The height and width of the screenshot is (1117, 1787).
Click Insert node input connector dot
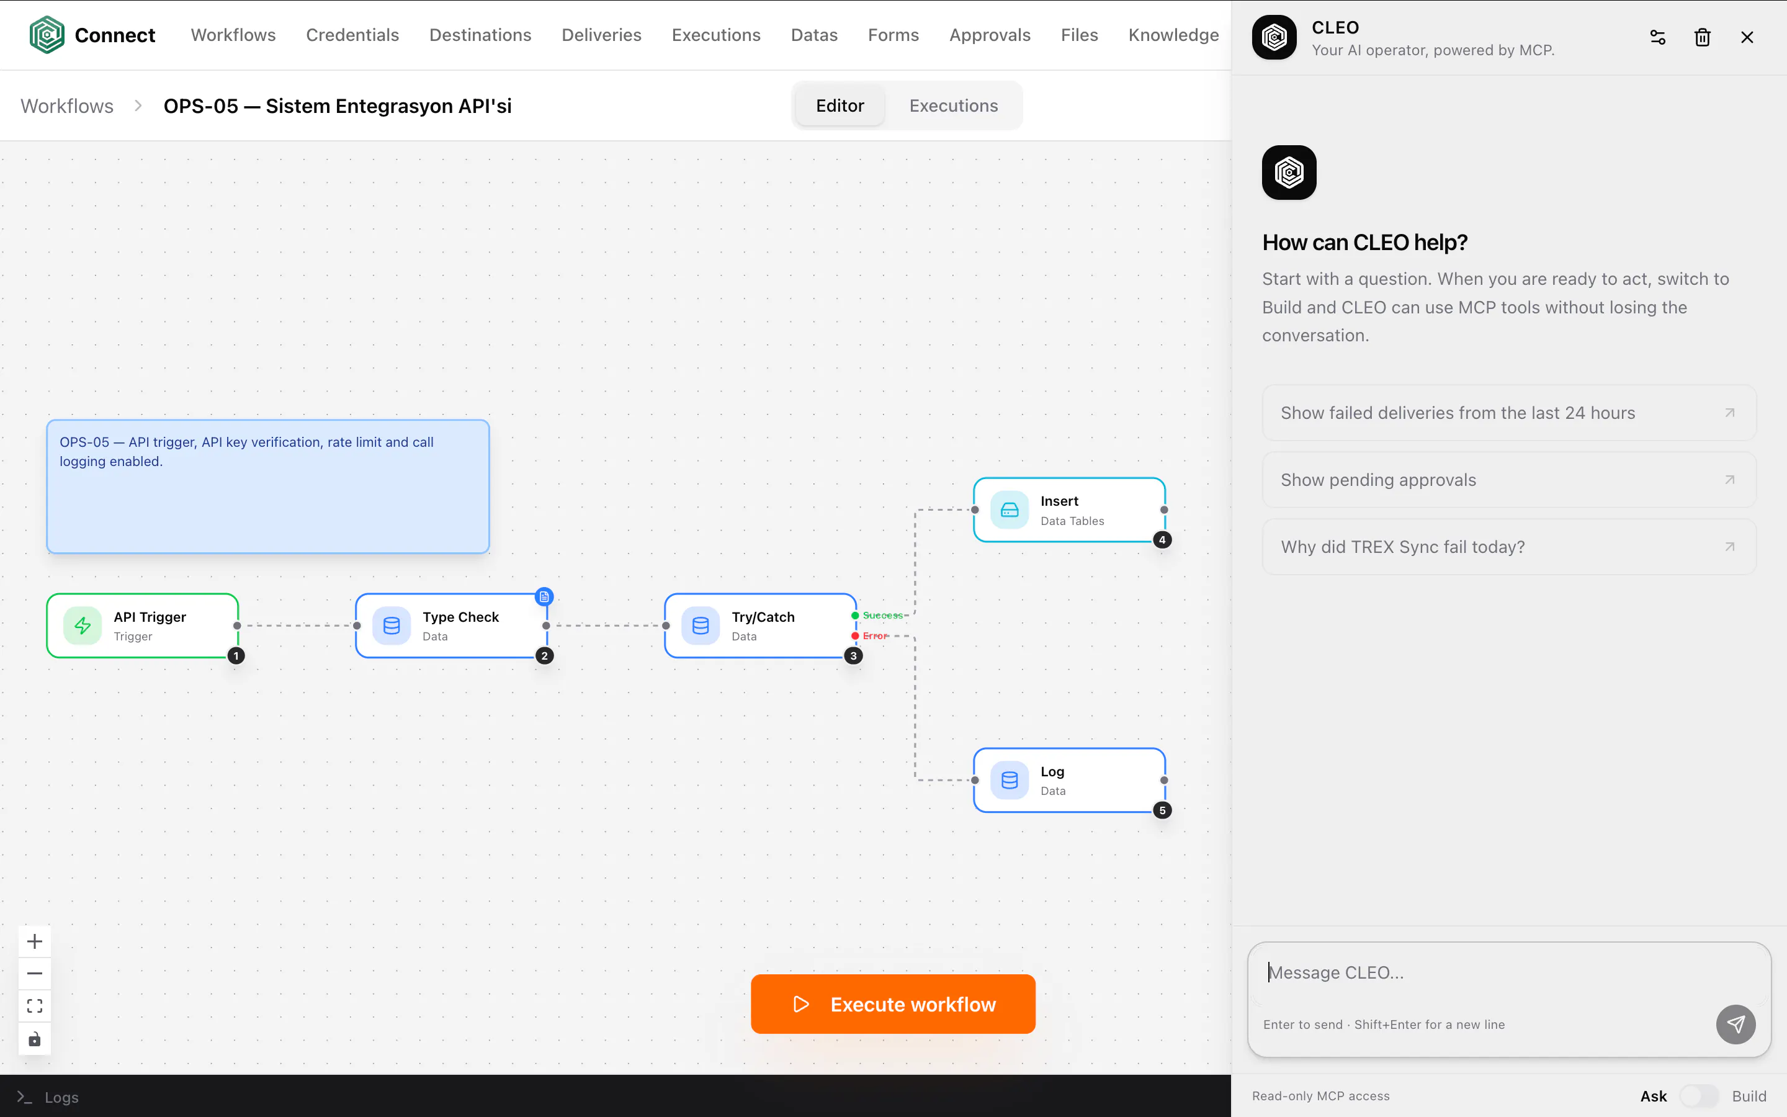pos(975,509)
